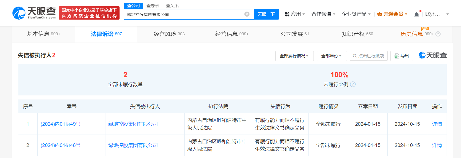Select the 查公司 search tab
Screen dimensions: 461x158
133,6
